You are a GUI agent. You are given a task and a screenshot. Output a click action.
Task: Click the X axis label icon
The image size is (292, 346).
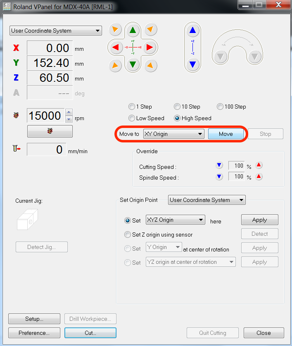coord(16,47)
